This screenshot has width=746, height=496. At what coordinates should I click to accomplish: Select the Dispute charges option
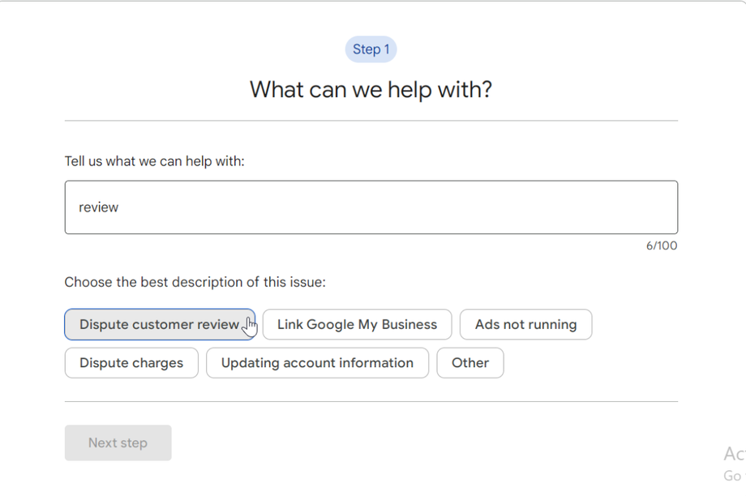click(x=131, y=363)
